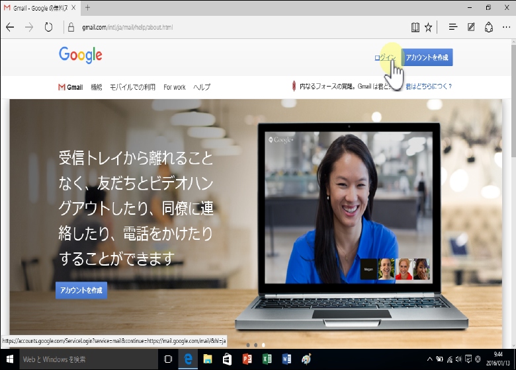
Task: Open the Gmail nav item with M logo
Action: pyautogui.click(x=70, y=87)
